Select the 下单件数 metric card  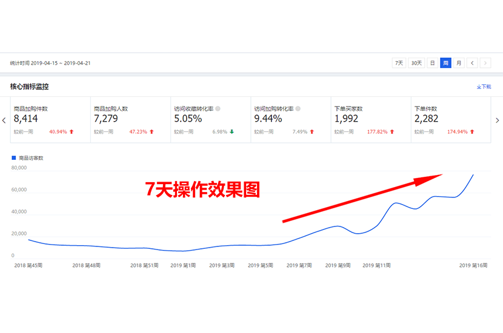click(x=450, y=120)
